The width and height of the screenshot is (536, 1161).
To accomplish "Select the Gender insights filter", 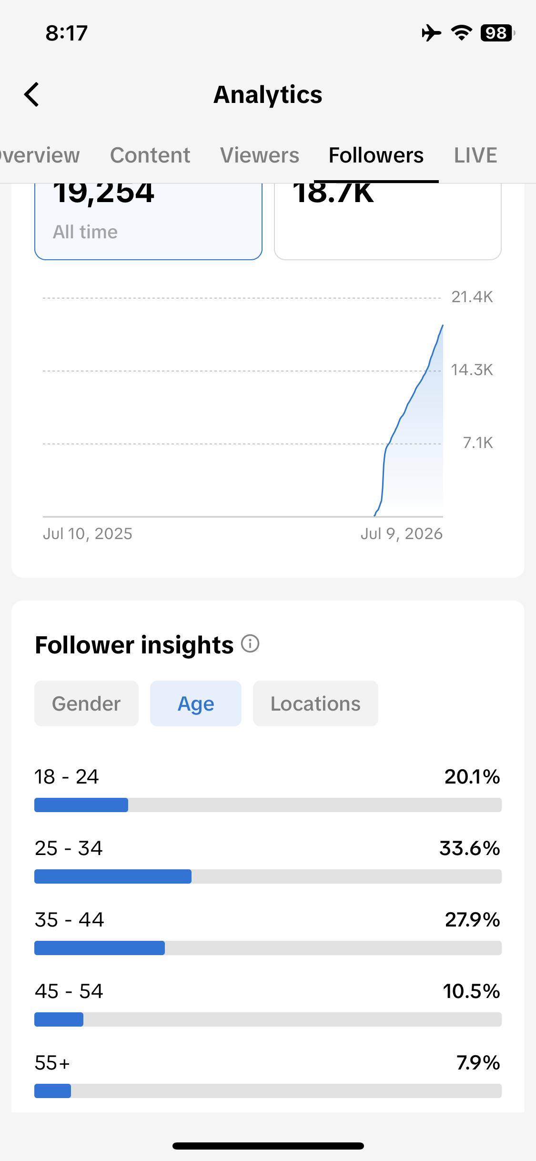I will [x=86, y=703].
